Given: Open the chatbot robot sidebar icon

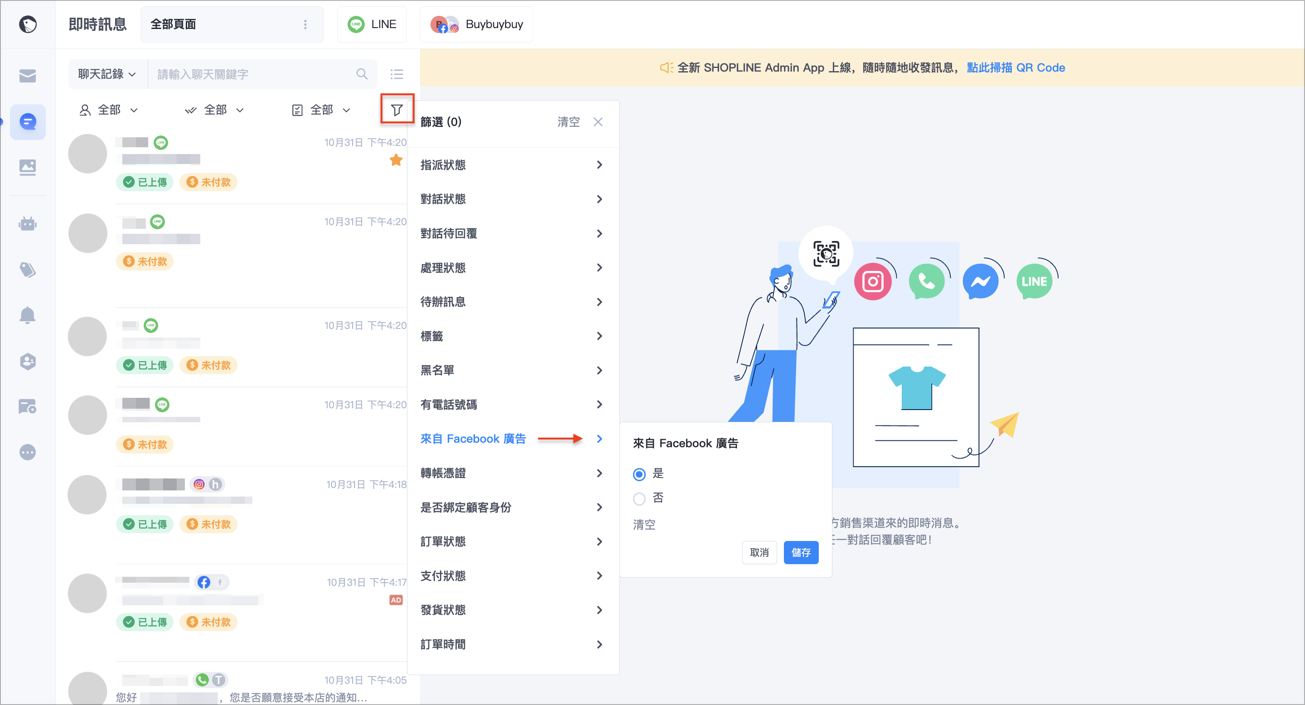Looking at the screenshot, I should coord(27,223).
